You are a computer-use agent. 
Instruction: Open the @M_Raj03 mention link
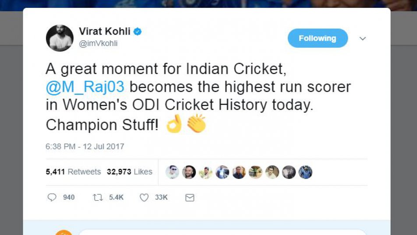[x=85, y=87]
